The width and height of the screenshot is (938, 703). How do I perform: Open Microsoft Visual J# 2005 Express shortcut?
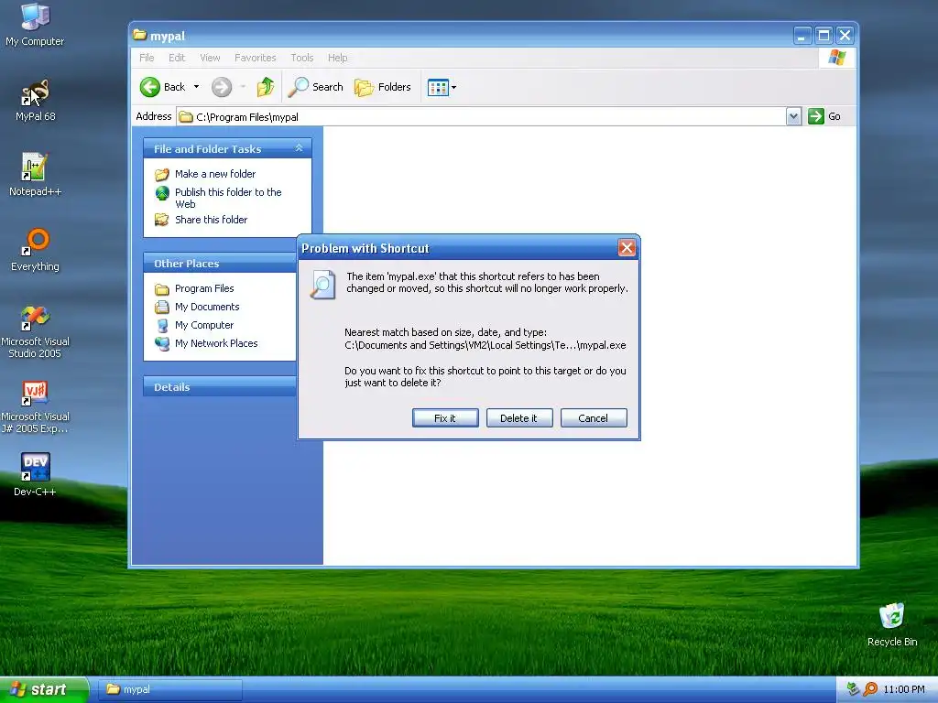coord(35,407)
